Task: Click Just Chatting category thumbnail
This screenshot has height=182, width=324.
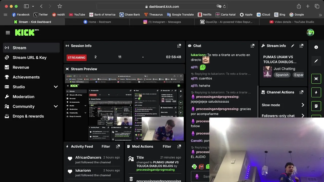Action: pyautogui.click(x=268, y=72)
